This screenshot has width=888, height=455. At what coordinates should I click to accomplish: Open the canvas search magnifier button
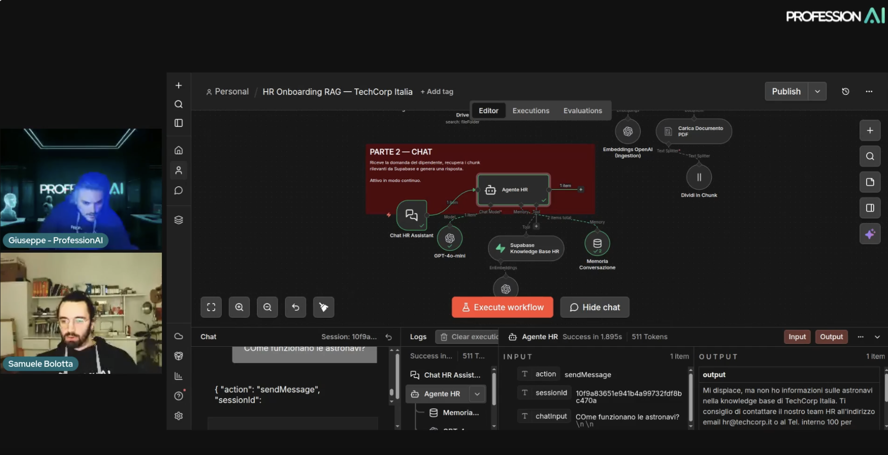pos(870,156)
